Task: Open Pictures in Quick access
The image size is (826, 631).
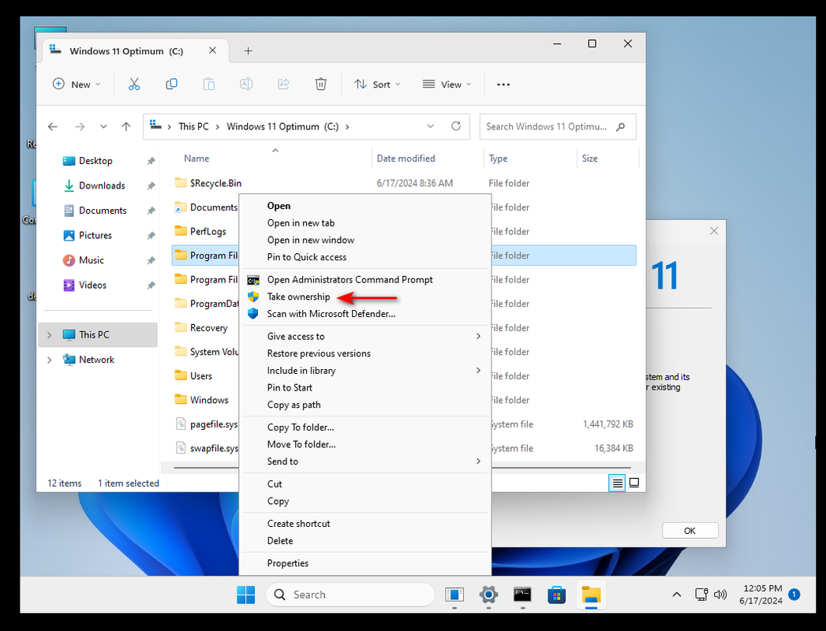Action: click(95, 235)
